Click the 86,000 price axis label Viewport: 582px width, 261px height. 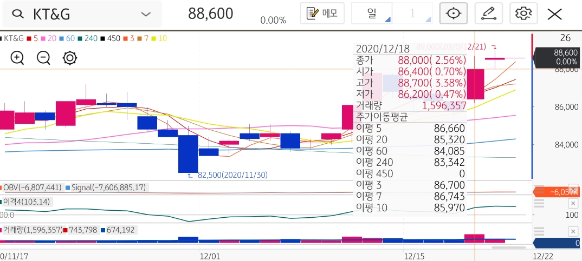[x=566, y=107]
